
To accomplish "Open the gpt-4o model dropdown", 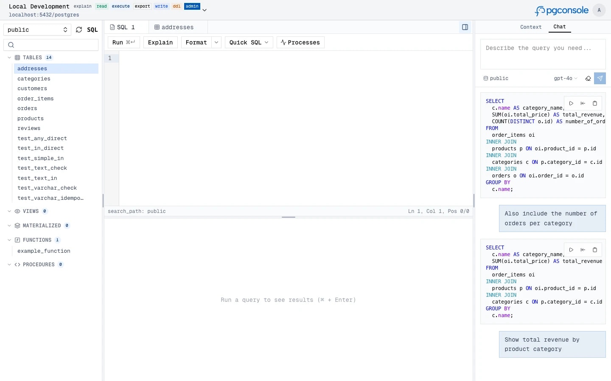I will (565, 78).
